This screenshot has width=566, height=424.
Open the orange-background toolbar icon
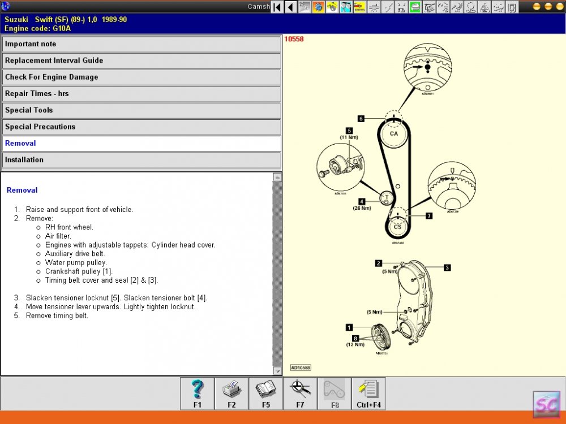coord(318,7)
